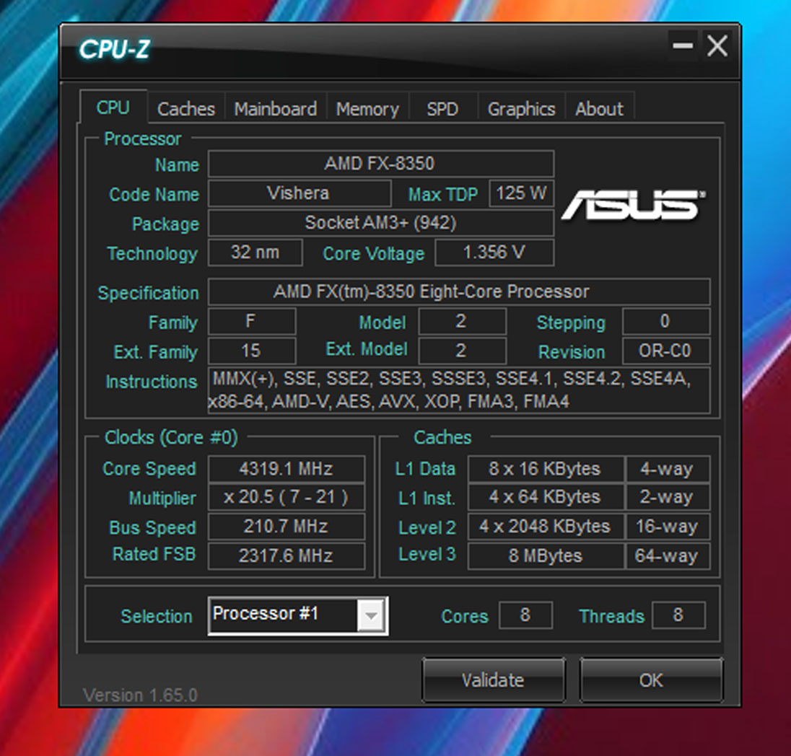Click the Threads count value
The image size is (791, 756).
click(678, 615)
